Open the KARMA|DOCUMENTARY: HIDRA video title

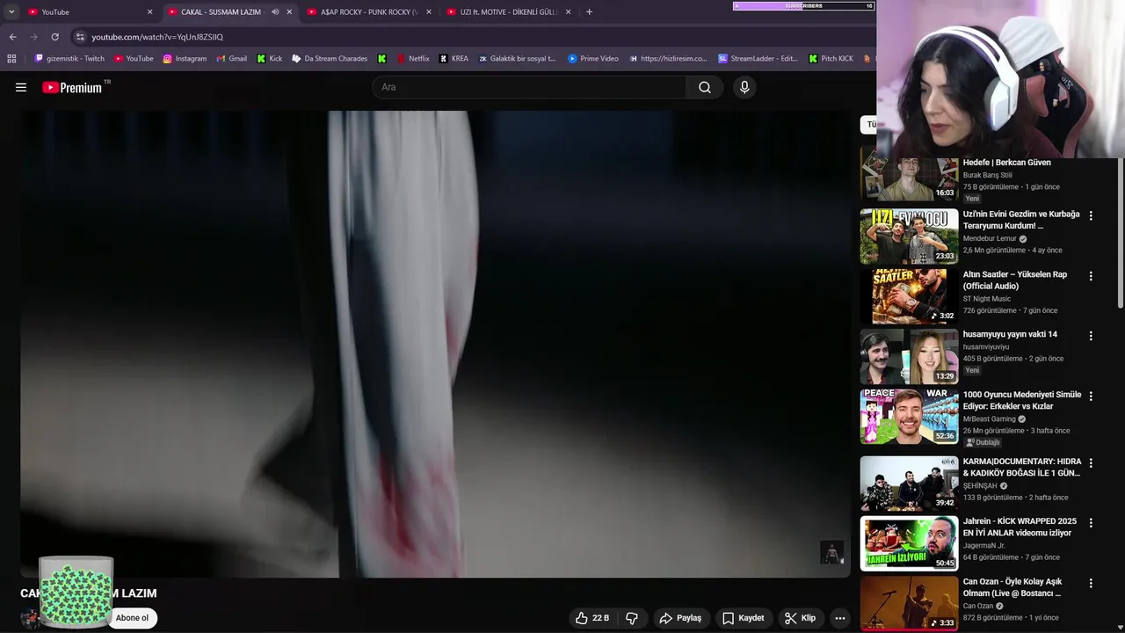pyautogui.click(x=1022, y=467)
